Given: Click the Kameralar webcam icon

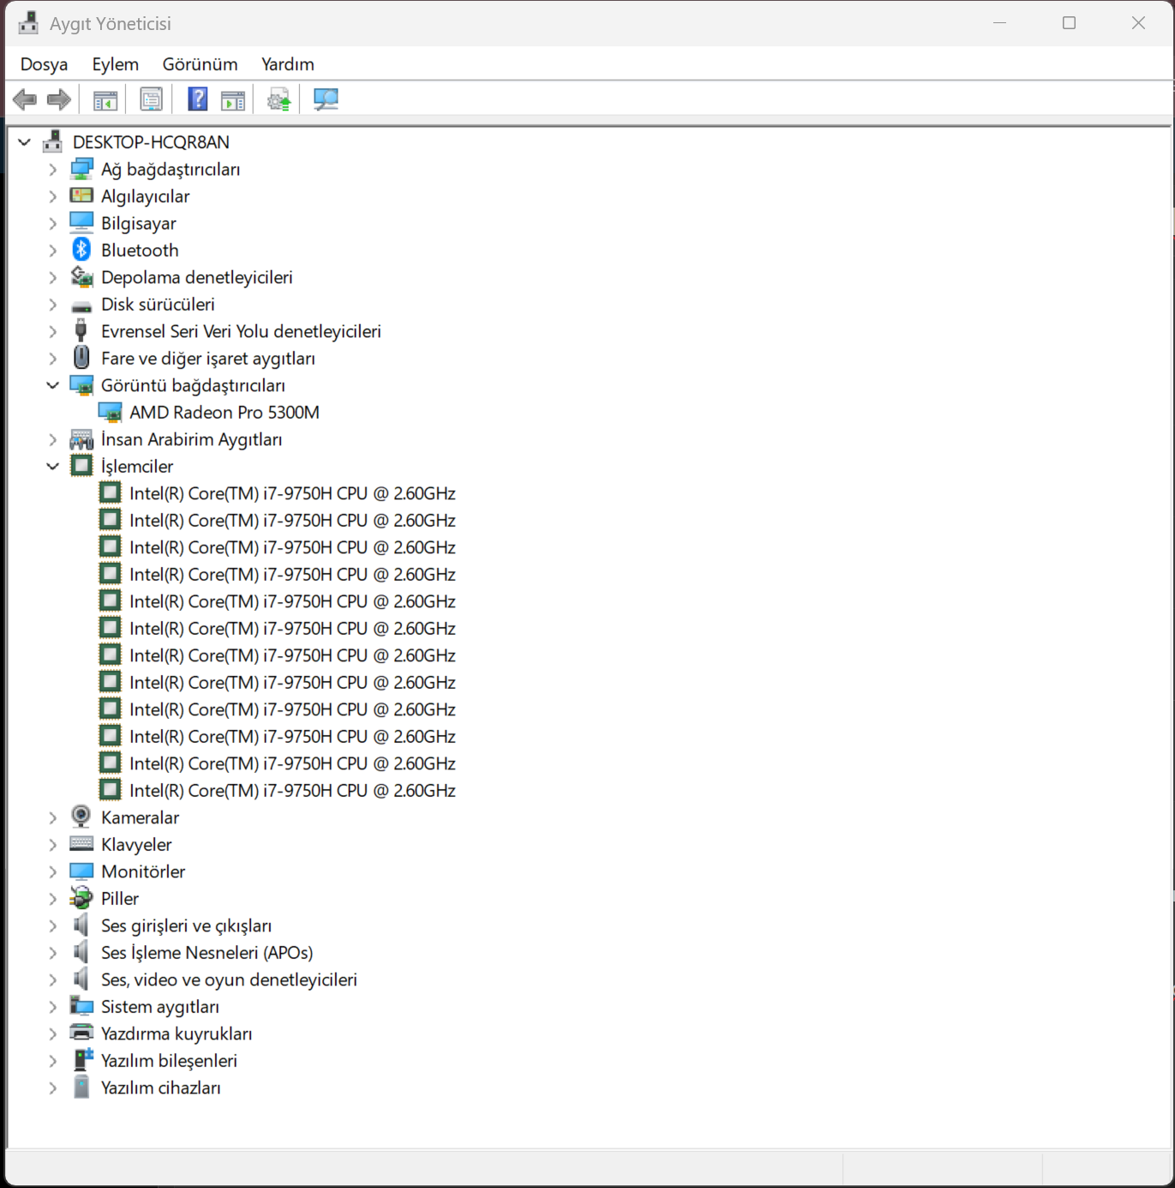Looking at the screenshot, I should 81,817.
